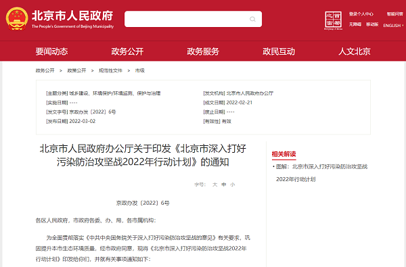Click the 市级 breadcrumb link
This screenshot has width=406, height=267.
pyautogui.click(x=140, y=70)
